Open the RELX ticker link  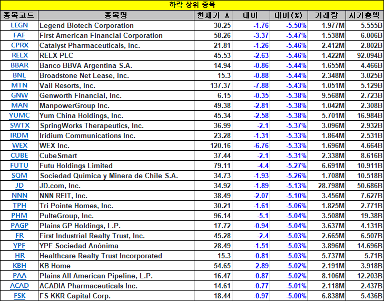click(19, 56)
